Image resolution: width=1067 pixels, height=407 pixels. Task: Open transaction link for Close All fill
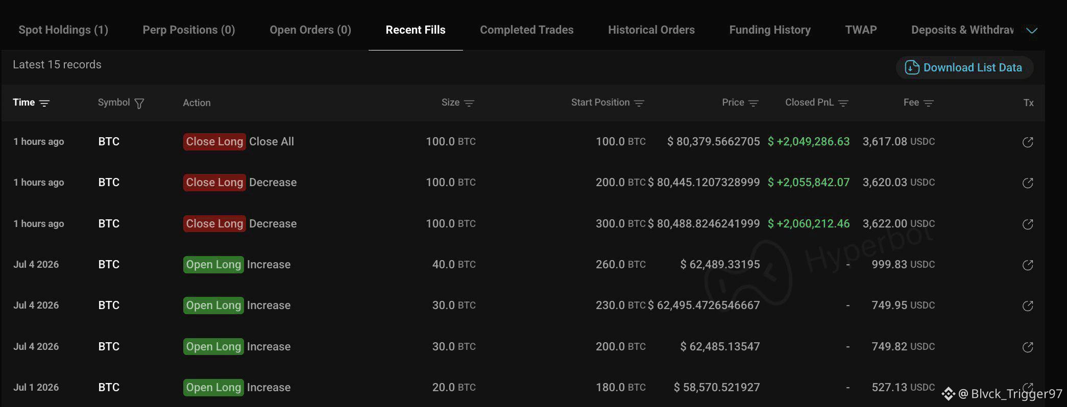tap(1028, 142)
